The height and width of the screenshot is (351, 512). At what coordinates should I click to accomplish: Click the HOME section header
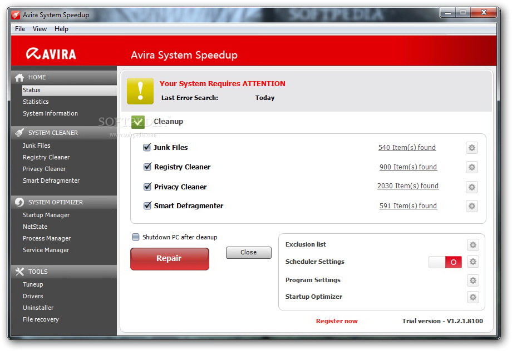[64, 78]
